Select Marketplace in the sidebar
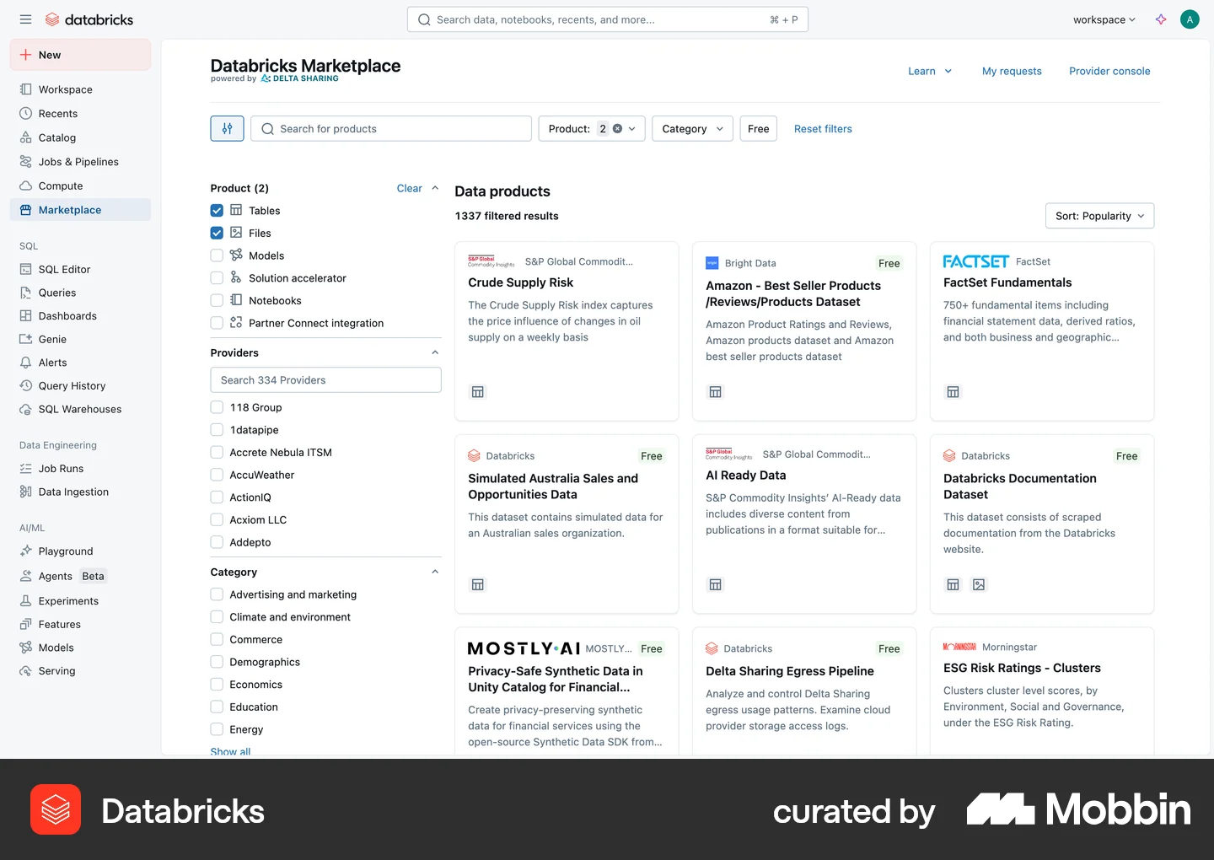 tap(81, 210)
